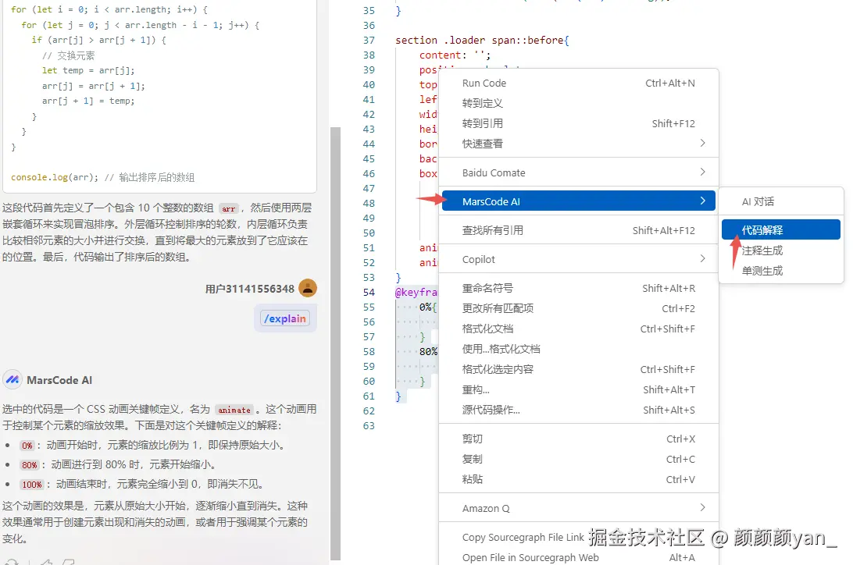
Task: Expand the Amazon Q submenu arrow
Action: click(702, 507)
